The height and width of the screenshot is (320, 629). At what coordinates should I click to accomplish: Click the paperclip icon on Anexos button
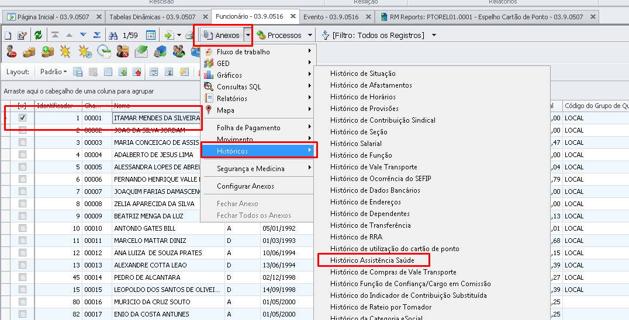click(208, 35)
